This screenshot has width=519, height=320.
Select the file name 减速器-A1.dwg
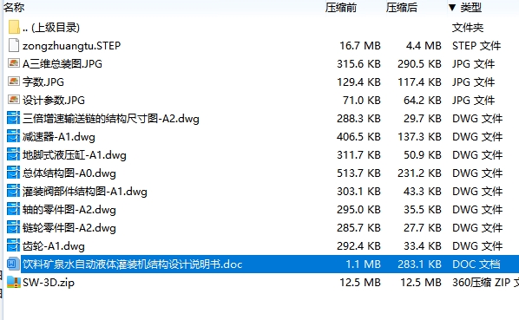[59, 136]
